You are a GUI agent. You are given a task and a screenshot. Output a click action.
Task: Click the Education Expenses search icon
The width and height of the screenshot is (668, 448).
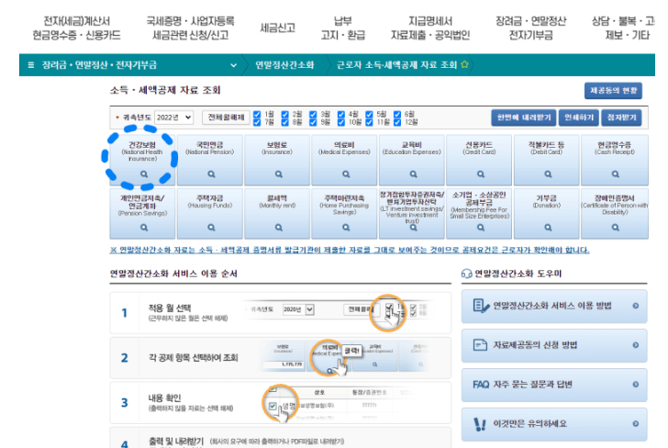tap(413, 174)
